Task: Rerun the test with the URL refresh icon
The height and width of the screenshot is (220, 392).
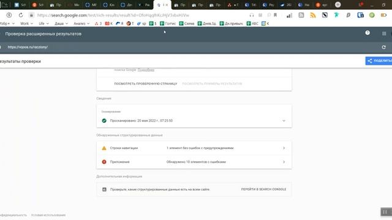Action: 384,47
